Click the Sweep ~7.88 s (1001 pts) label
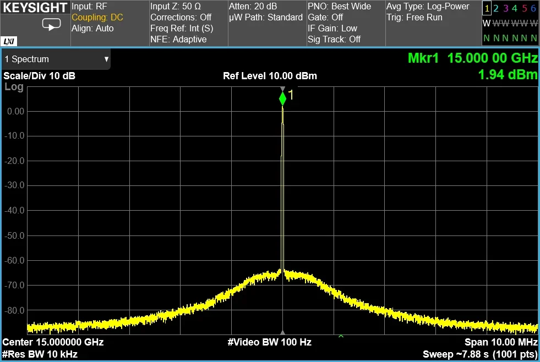 click(480, 354)
